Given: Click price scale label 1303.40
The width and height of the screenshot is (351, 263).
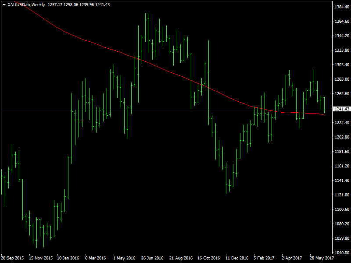Looking at the screenshot, I should [x=342, y=64].
